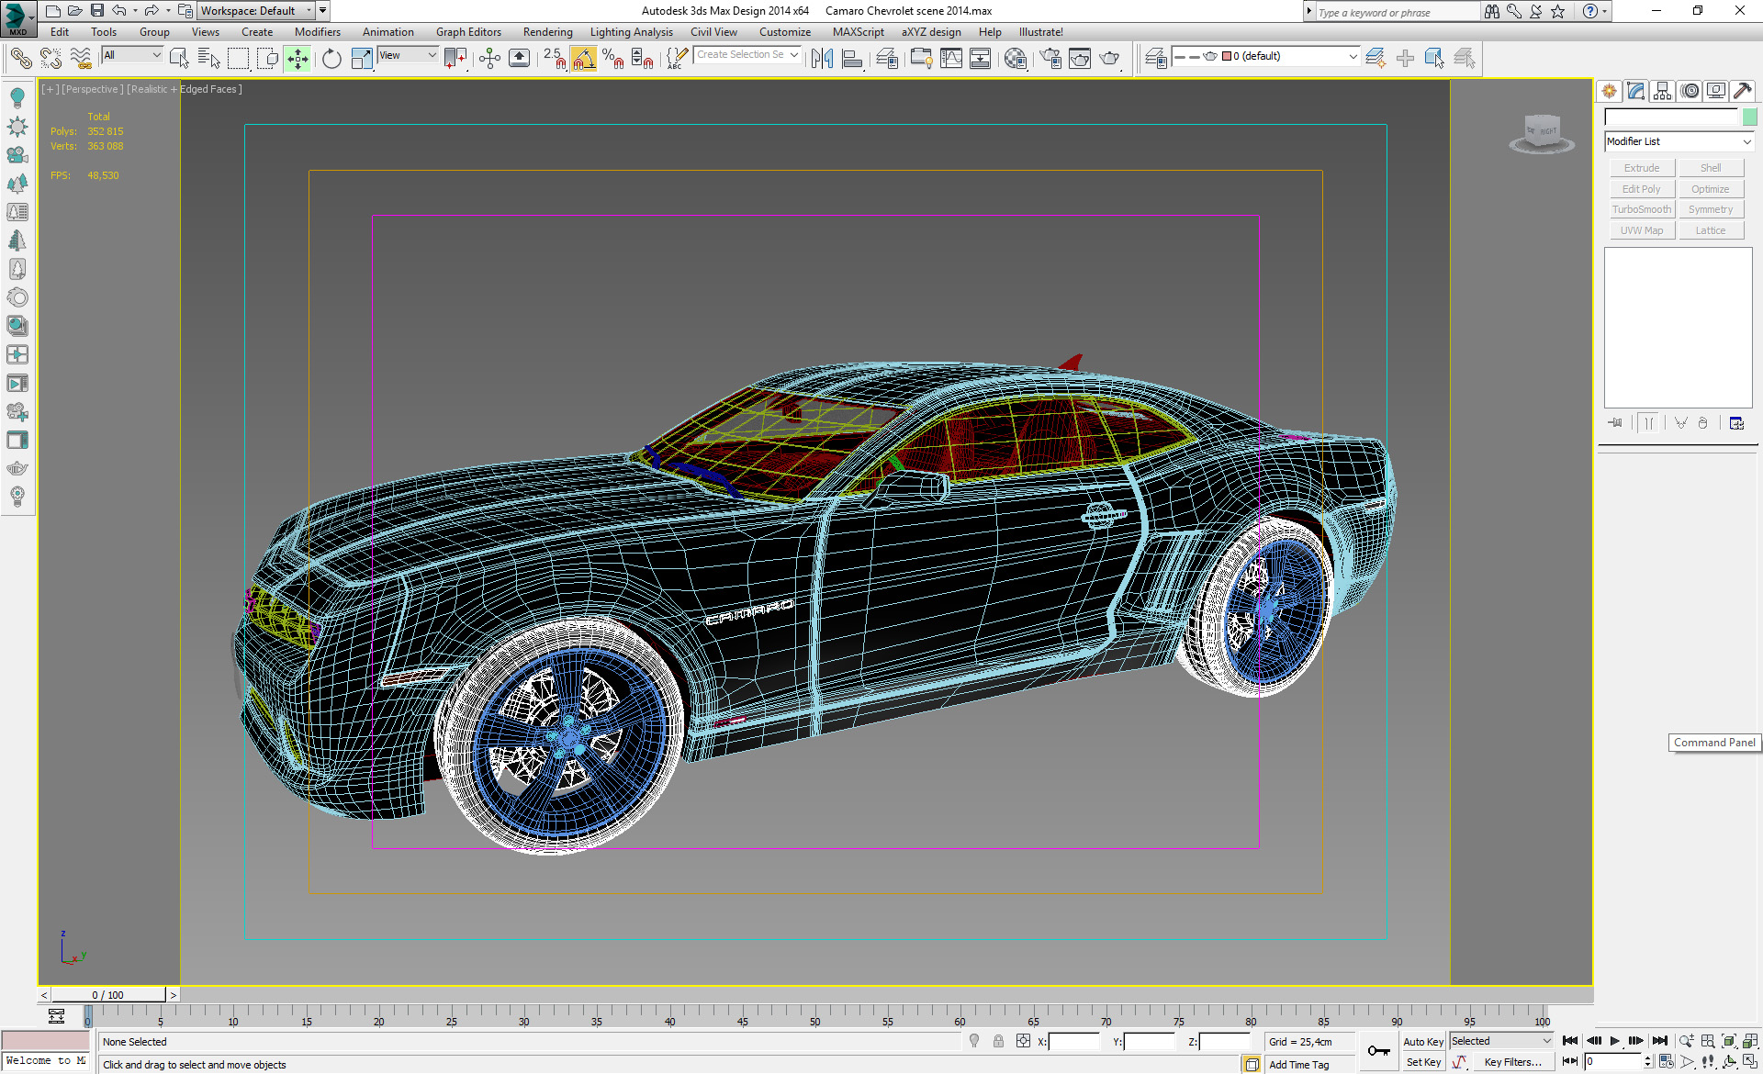Image resolution: width=1763 pixels, height=1074 pixels.
Task: Open the Utilities hammer tab
Action: [1743, 91]
